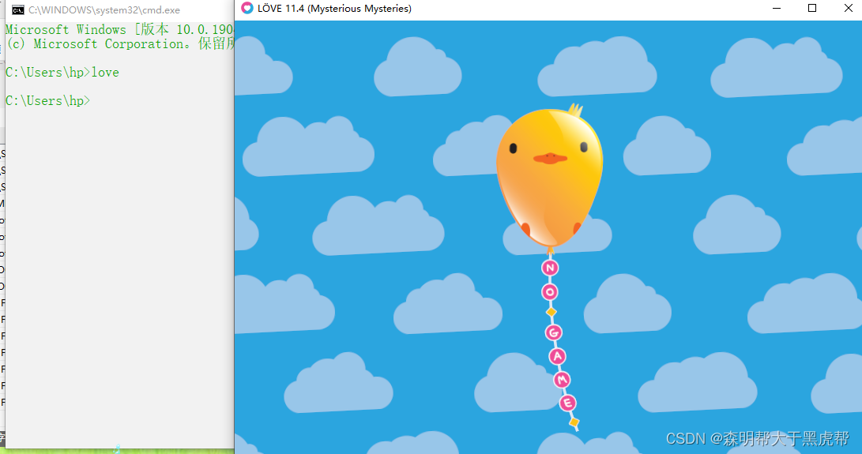The width and height of the screenshot is (862, 454).
Task: Click the cmd.exe icon in title bar
Action: 18,10
